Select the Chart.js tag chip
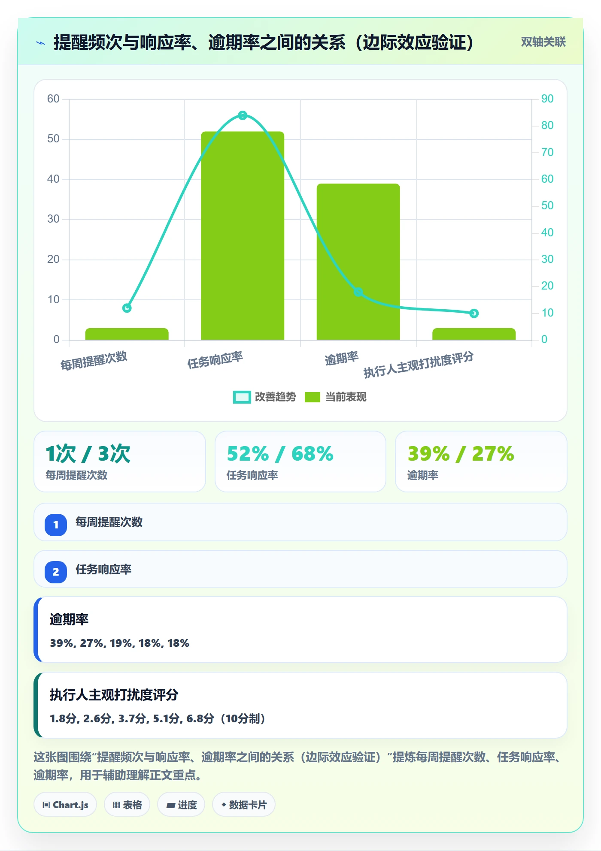 point(65,805)
